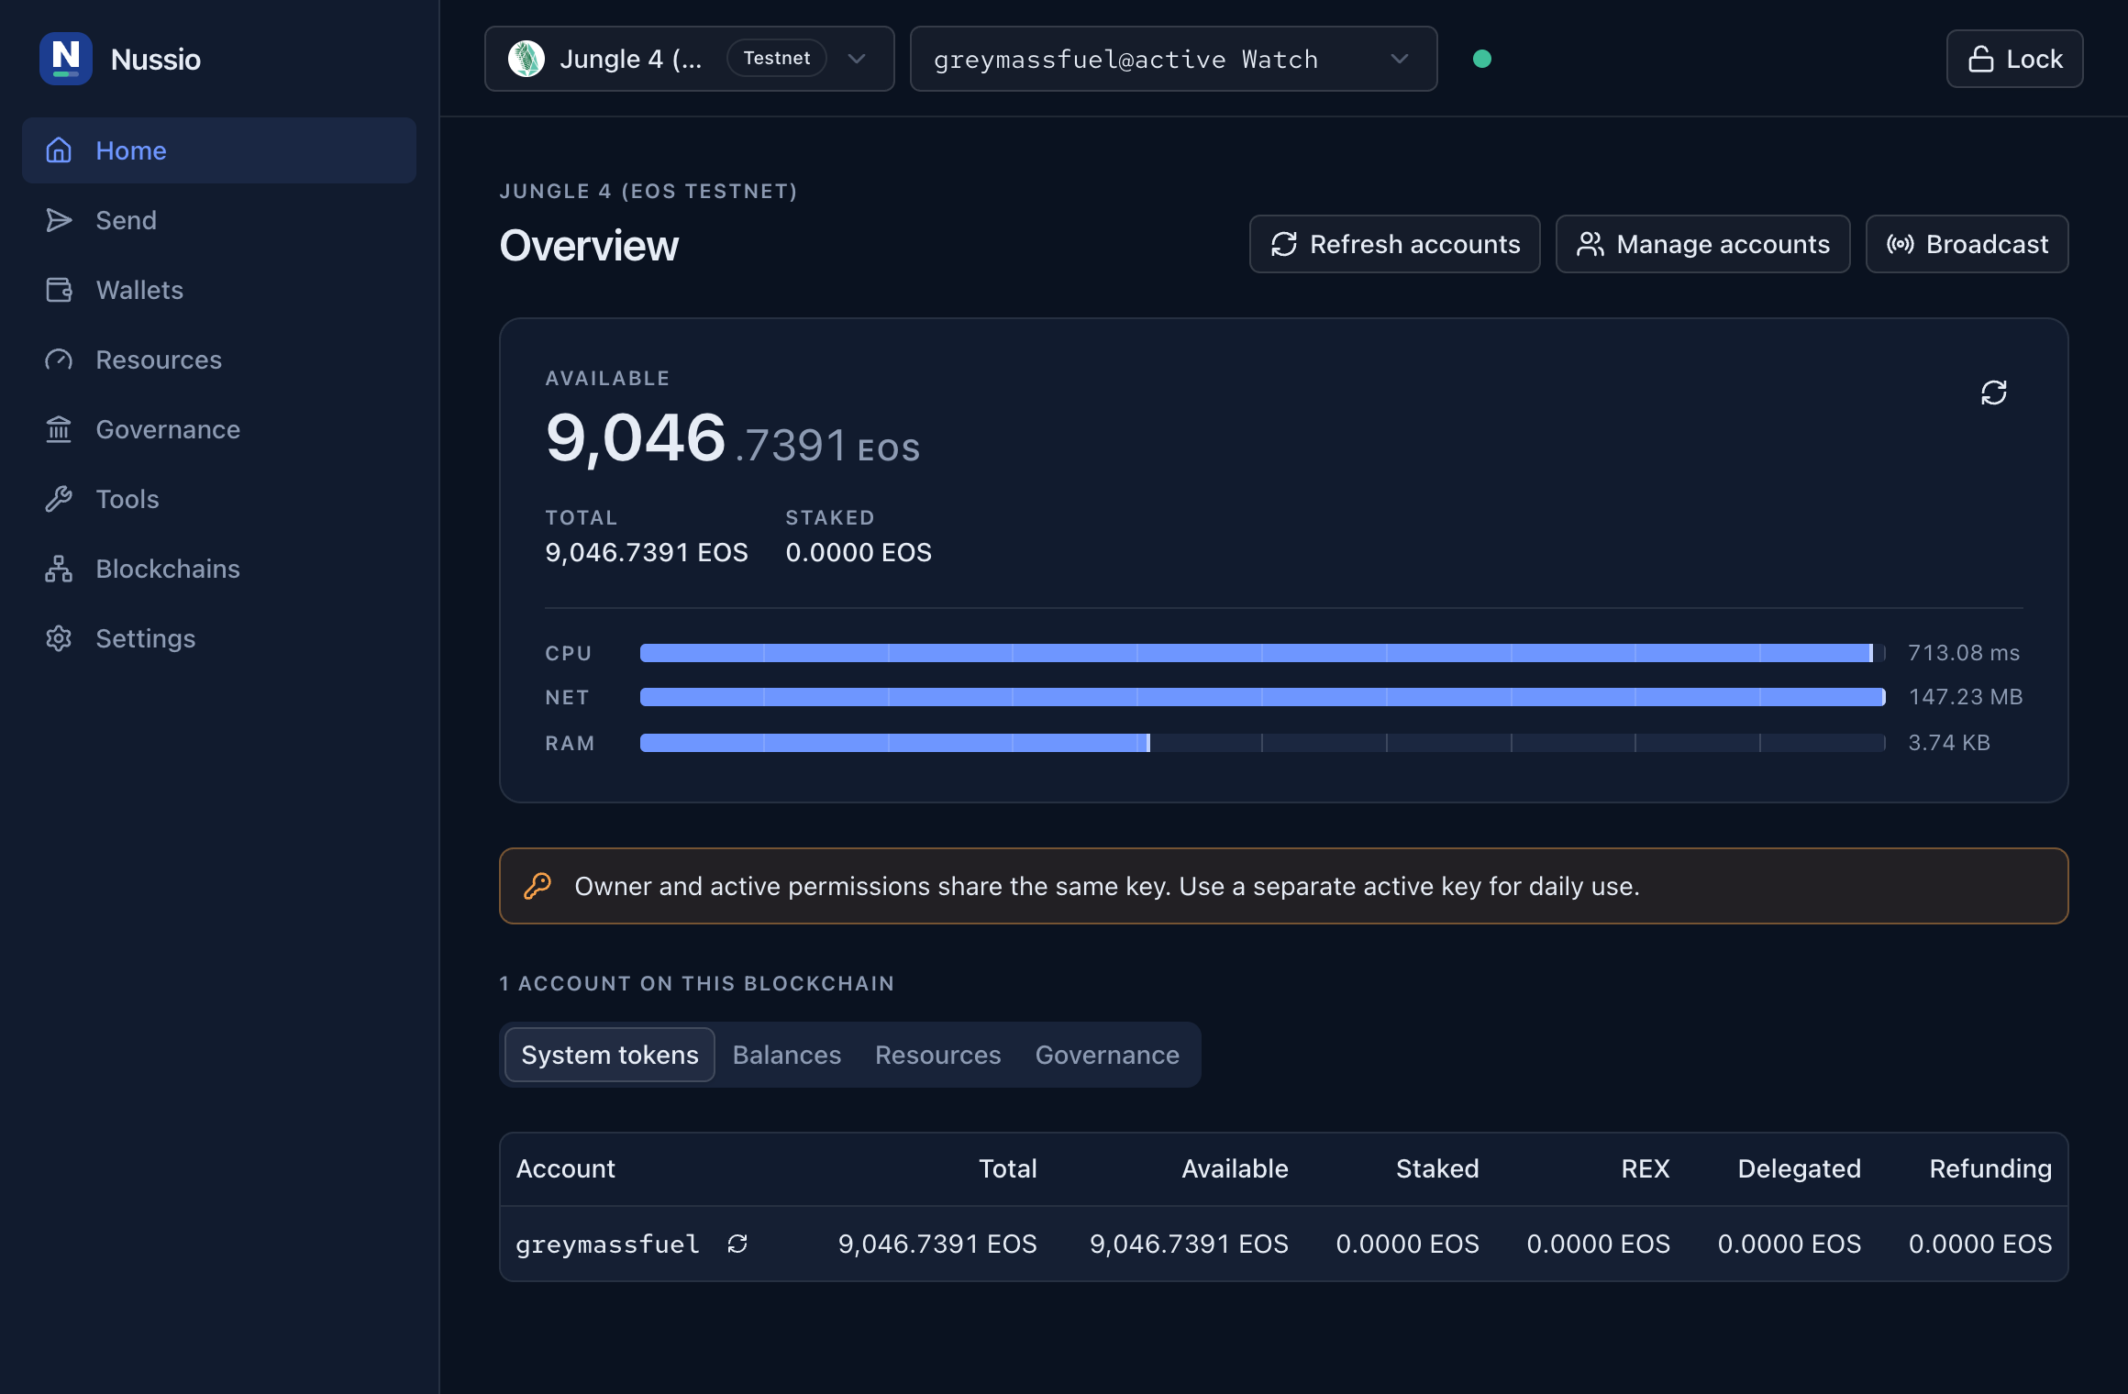Open Resources in the left sidebar
Screen dimensions: 2128x1394
(219, 360)
